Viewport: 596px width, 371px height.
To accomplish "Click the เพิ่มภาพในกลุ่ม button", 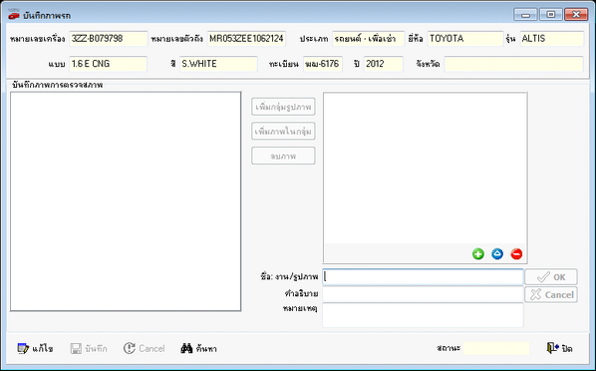I will pyautogui.click(x=283, y=132).
